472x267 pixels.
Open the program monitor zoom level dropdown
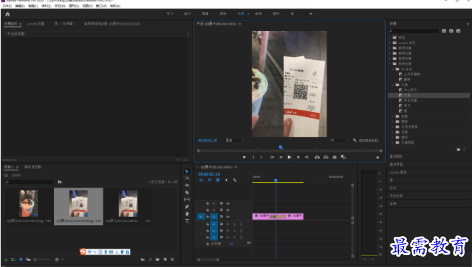235,141
